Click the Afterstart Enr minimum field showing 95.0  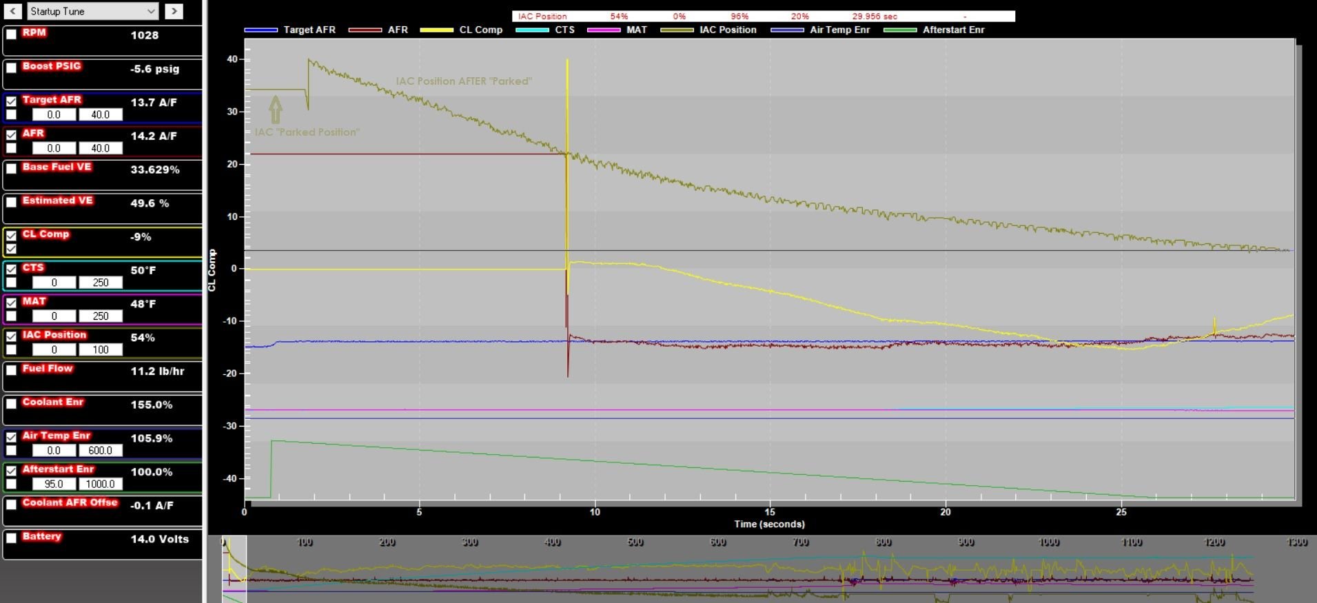pos(54,484)
